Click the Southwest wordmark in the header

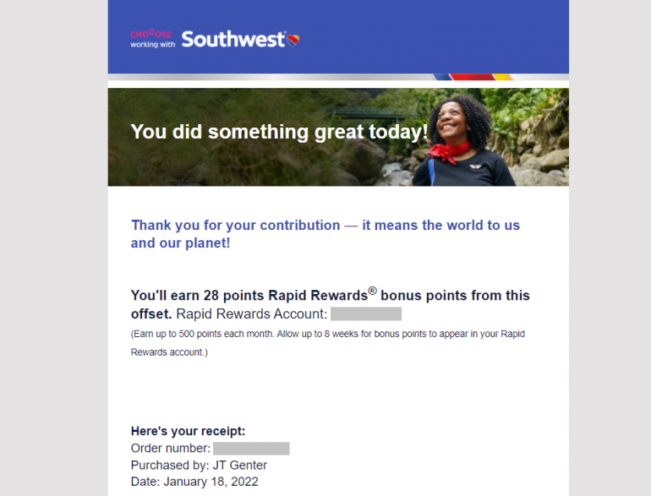click(x=233, y=40)
